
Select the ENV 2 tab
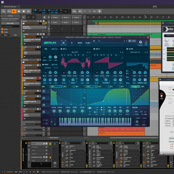point(68,86)
